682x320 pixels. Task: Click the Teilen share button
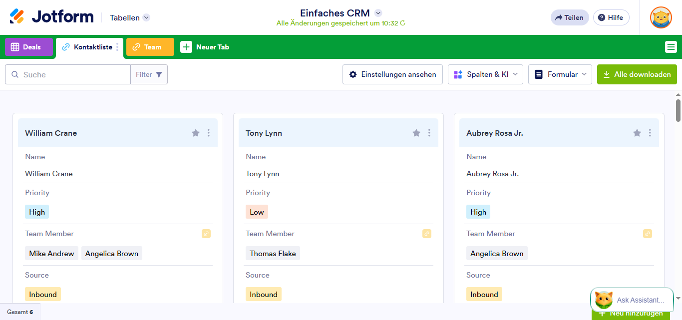point(569,17)
